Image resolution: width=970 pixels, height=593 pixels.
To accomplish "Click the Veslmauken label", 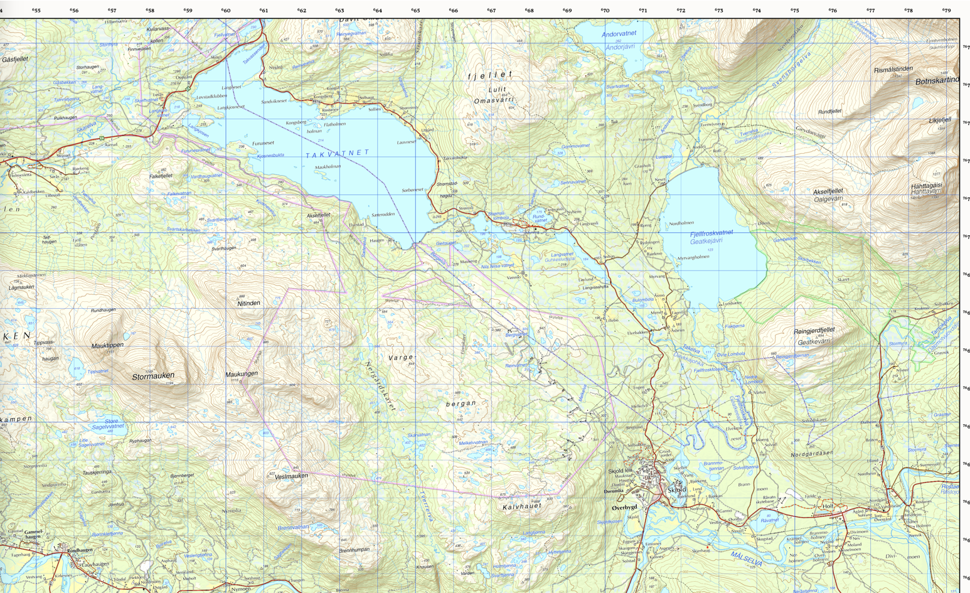I will pyautogui.click(x=291, y=476).
